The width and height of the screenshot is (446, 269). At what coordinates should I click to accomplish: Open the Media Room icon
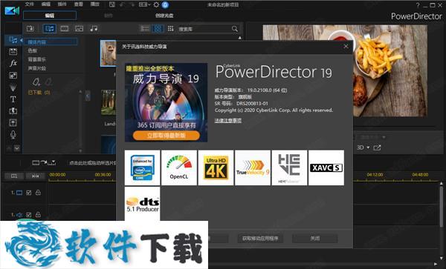13,40
